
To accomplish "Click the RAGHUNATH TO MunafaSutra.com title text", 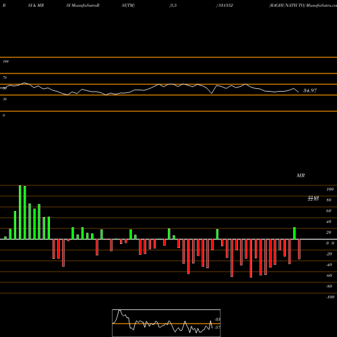I will (x=303, y=5).
